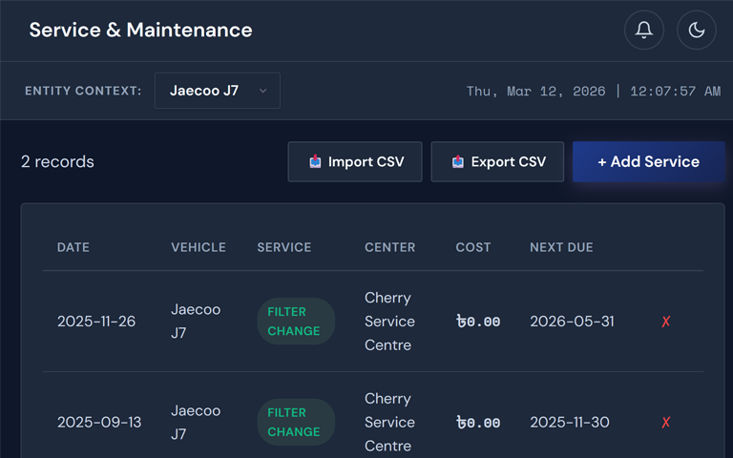Click the Add Service button
733x458 pixels.
click(x=649, y=161)
